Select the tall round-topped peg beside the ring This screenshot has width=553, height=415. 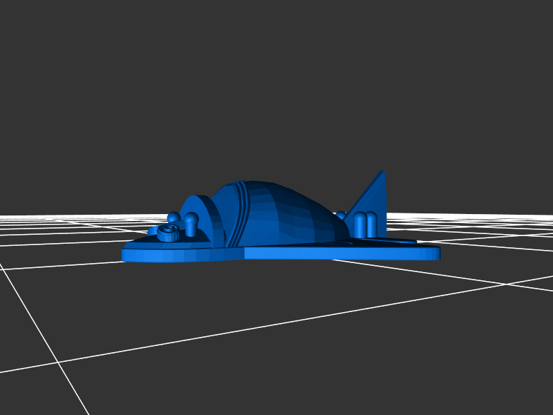click(x=191, y=224)
